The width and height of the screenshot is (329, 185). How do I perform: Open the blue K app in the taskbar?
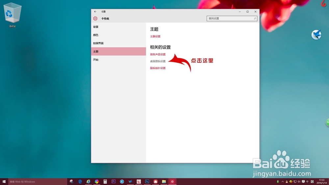click(x=122, y=182)
